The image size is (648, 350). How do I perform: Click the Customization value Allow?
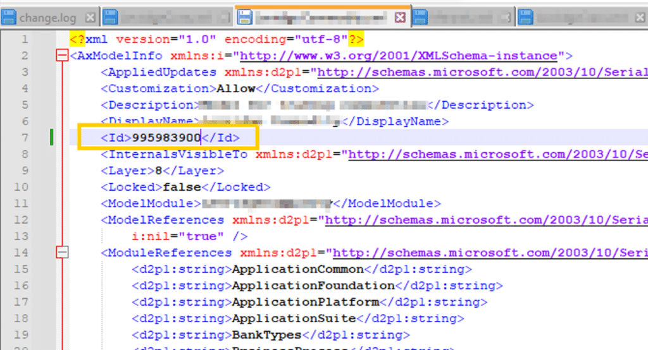coord(235,88)
